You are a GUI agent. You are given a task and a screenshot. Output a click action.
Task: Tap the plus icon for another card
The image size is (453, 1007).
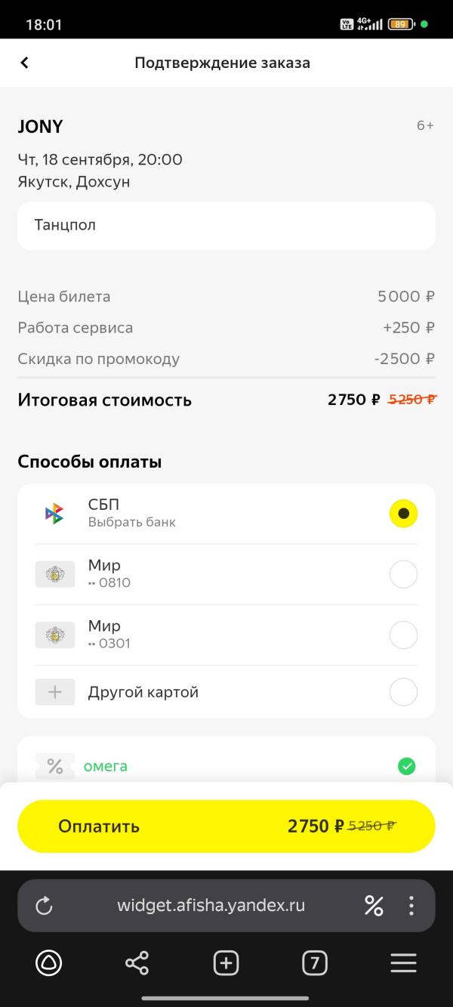pyautogui.click(x=55, y=692)
